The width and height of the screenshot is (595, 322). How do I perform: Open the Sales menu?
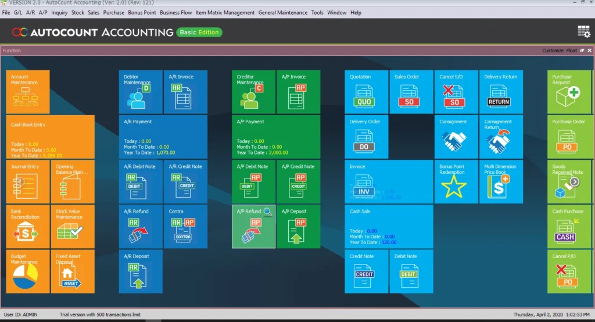pyautogui.click(x=94, y=13)
